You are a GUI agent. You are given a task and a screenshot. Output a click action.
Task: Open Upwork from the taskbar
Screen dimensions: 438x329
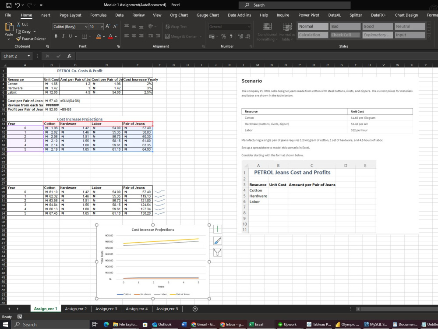point(287,324)
